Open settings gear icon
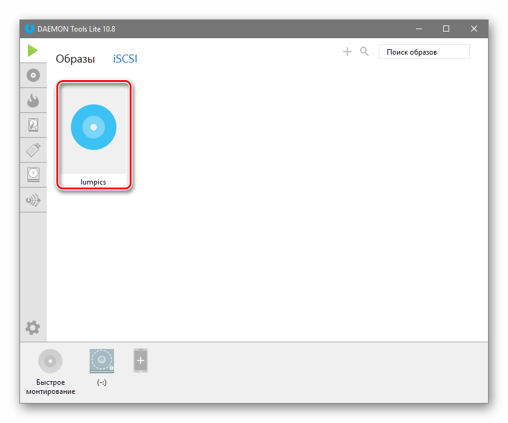Viewport: 508px width, 423px height. click(33, 328)
